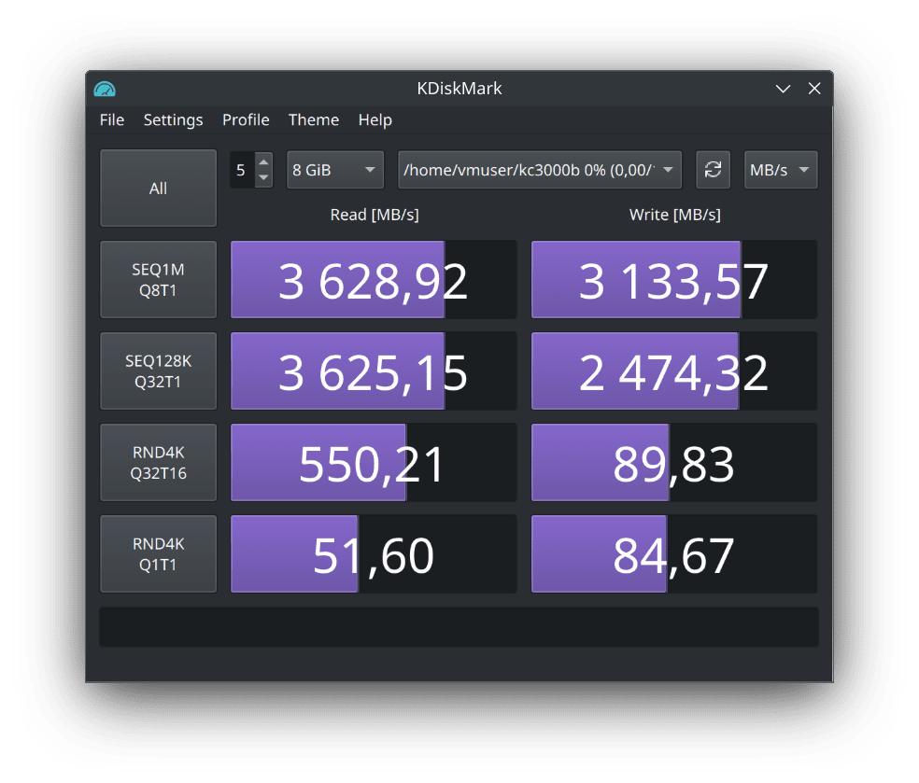Close the KDiskMark window
The height and width of the screenshot is (783, 919).
814,89
